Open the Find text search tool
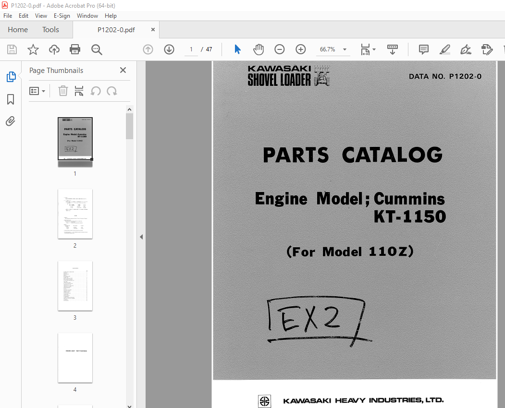This screenshot has width=505, height=408. tap(97, 49)
